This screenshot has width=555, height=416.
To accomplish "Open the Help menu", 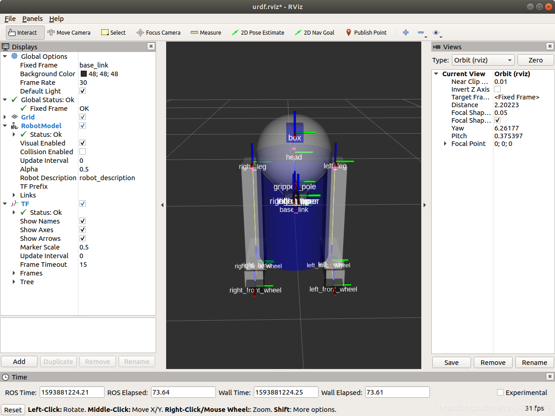I will tap(57, 19).
